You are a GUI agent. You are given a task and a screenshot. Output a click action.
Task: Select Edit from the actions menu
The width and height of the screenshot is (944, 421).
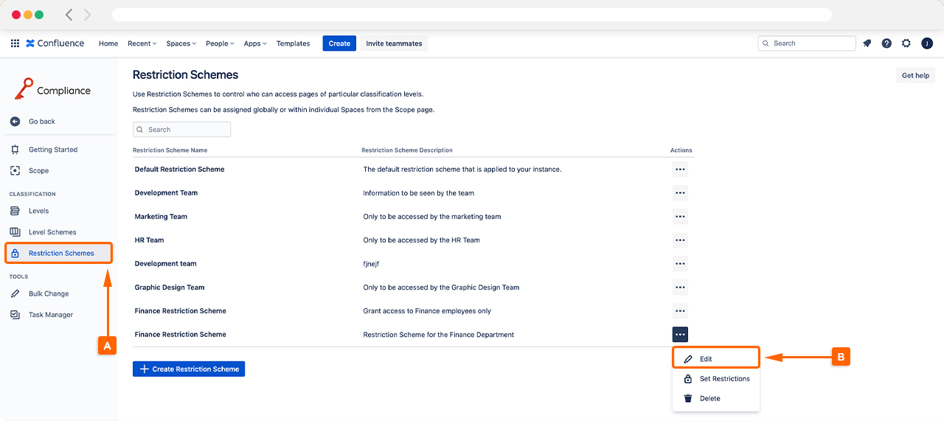(706, 359)
